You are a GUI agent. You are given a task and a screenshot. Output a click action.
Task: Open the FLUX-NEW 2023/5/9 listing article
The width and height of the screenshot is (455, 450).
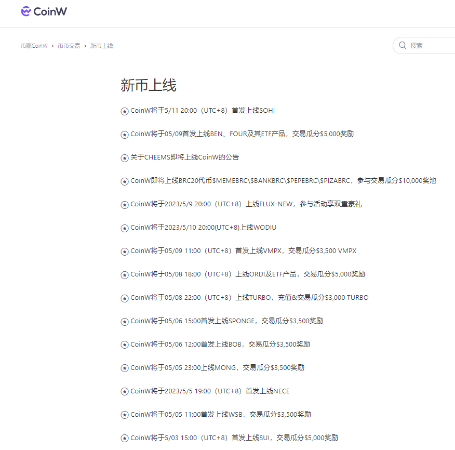point(246,204)
